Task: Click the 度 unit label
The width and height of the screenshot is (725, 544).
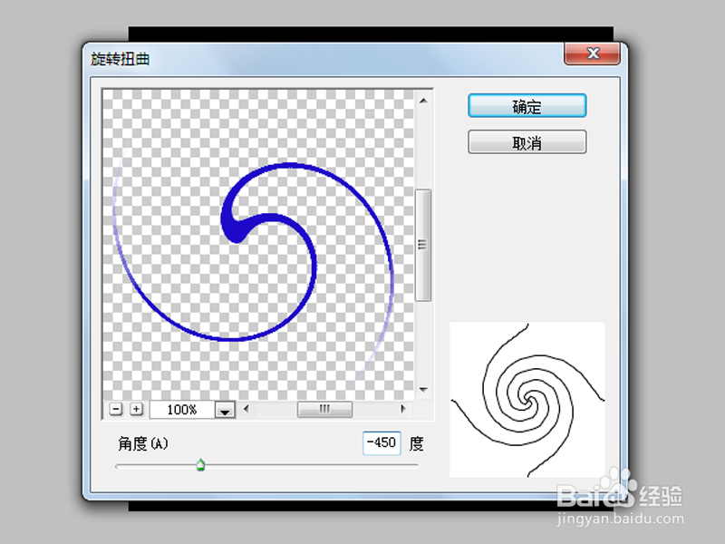Action: click(416, 443)
